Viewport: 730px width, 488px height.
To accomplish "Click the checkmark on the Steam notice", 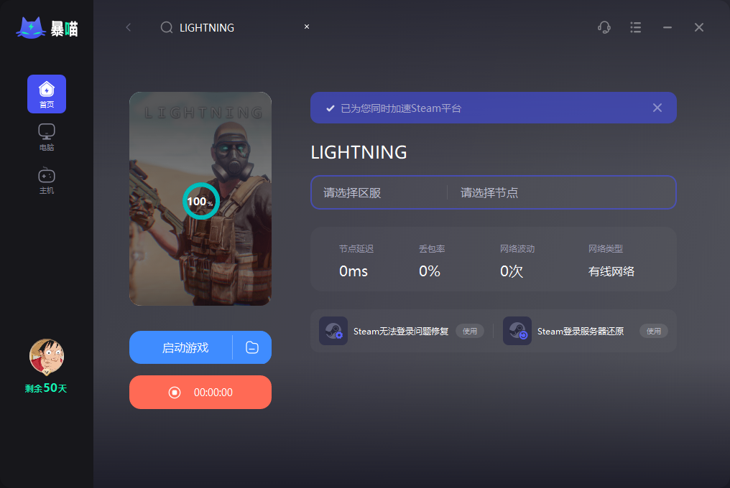I will [x=330, y=108].
